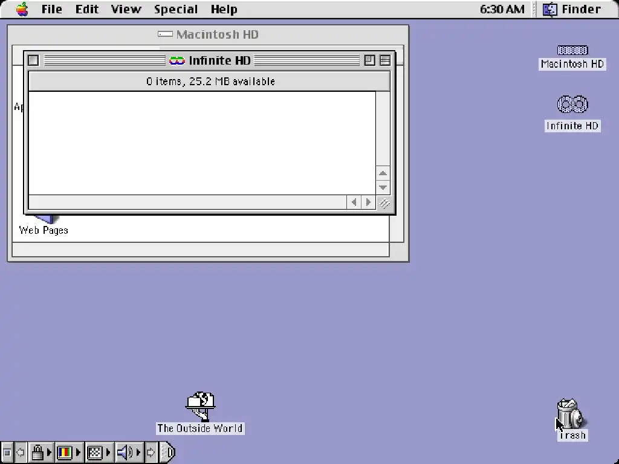Click the zoom box of the Infinite HD window

(x=369, y=60)
